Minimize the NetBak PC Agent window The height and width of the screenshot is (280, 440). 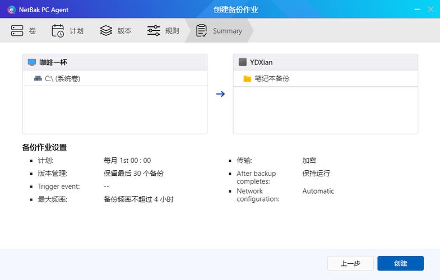(x=417, y=10)
